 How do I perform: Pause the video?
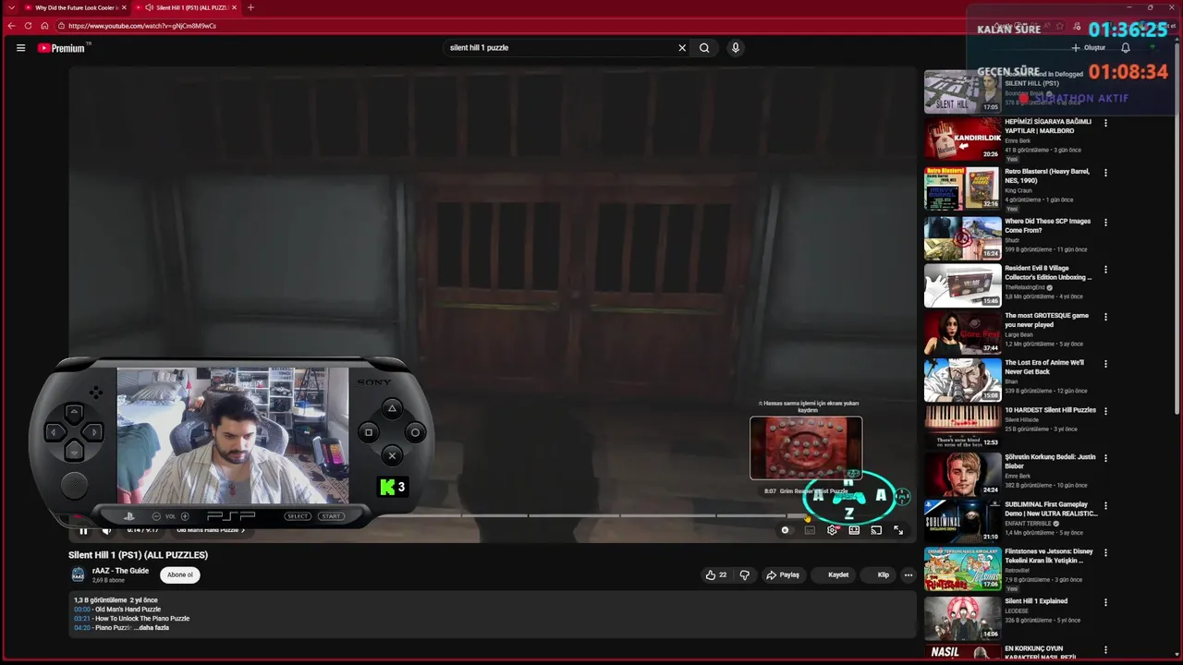[x=83, y=530]
